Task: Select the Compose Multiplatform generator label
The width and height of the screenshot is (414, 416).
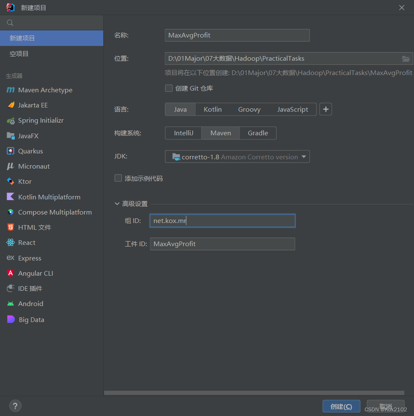Action: (x=55, y=212)
